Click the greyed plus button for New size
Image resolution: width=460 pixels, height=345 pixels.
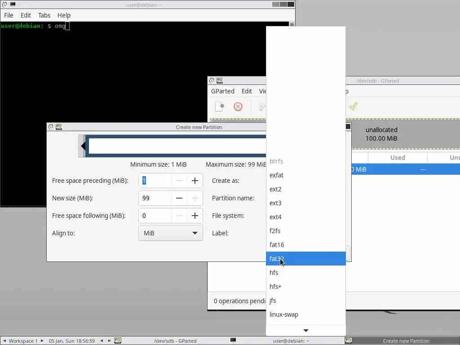point(195,198)
